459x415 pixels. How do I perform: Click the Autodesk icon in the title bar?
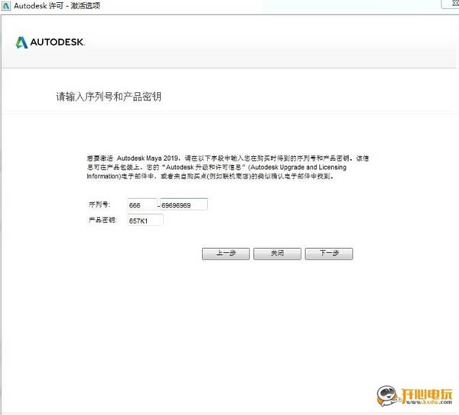(6, 6)
